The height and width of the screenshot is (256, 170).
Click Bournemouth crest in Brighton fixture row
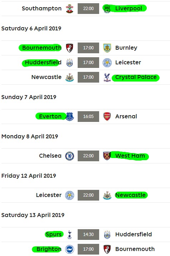[107, 249]
